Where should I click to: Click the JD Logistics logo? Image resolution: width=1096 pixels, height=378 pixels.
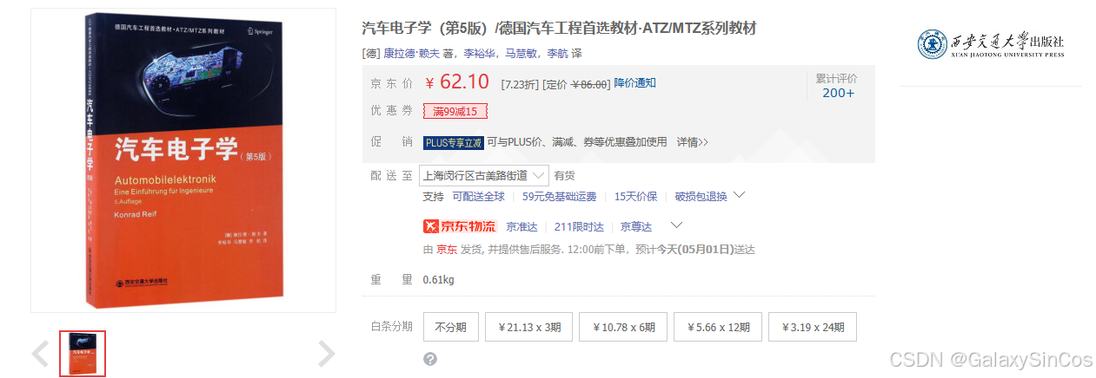(459, 226)
